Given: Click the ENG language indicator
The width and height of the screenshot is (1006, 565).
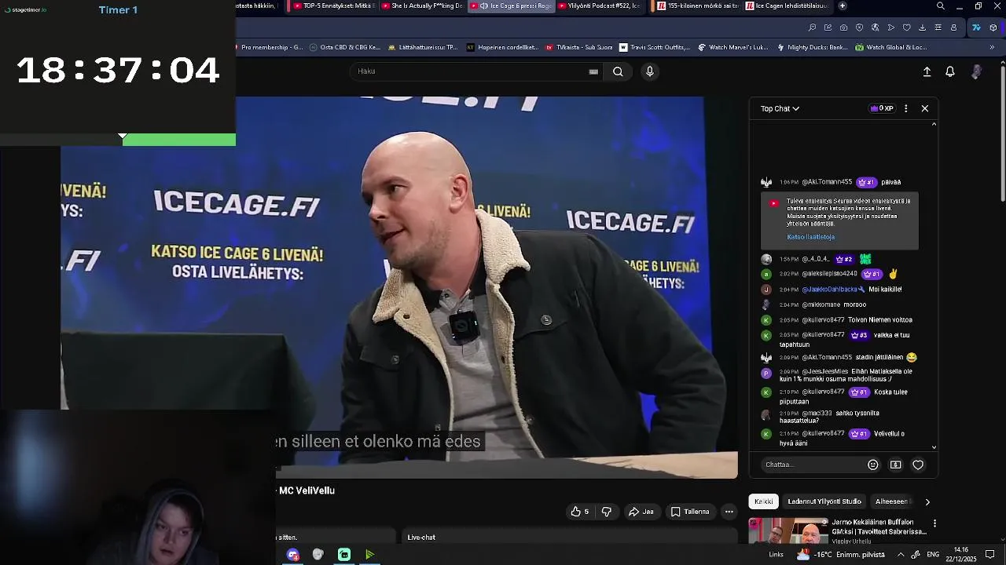Looking at the screenshot, I should pos(933,555).
